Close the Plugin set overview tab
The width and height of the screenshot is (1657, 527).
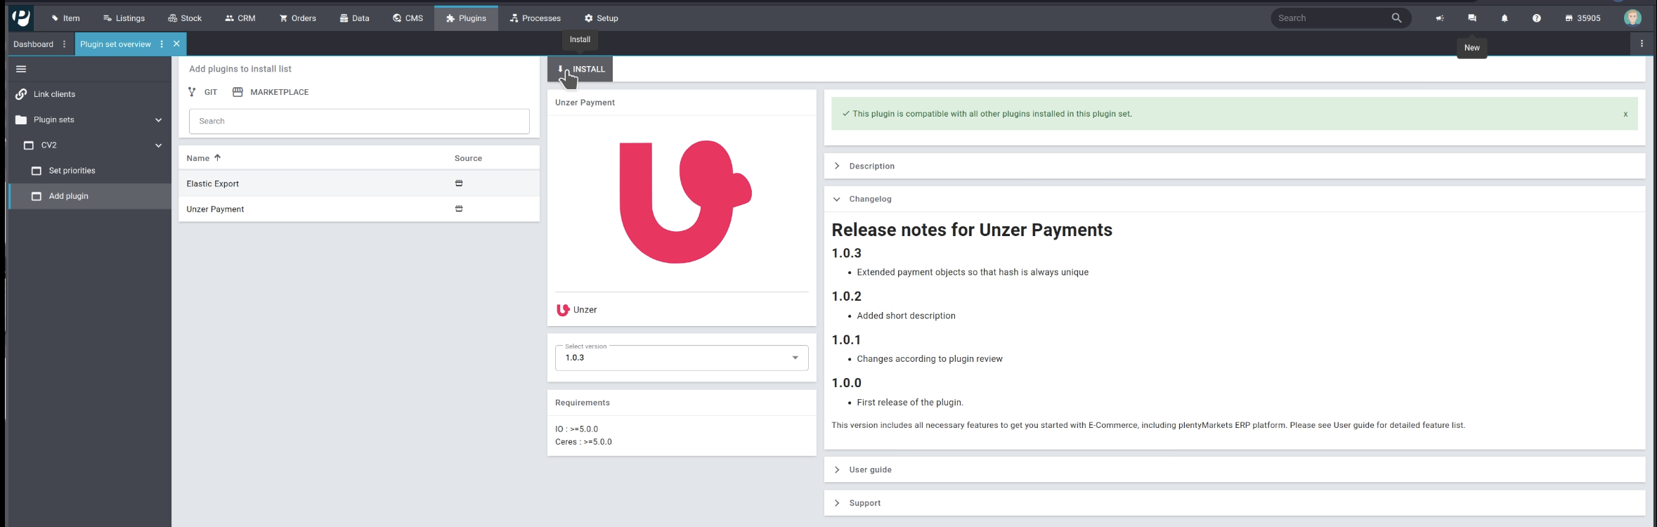176,44
